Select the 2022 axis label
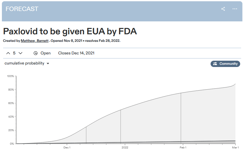Viewport: 243px width, 150px height. pos(125,147)
